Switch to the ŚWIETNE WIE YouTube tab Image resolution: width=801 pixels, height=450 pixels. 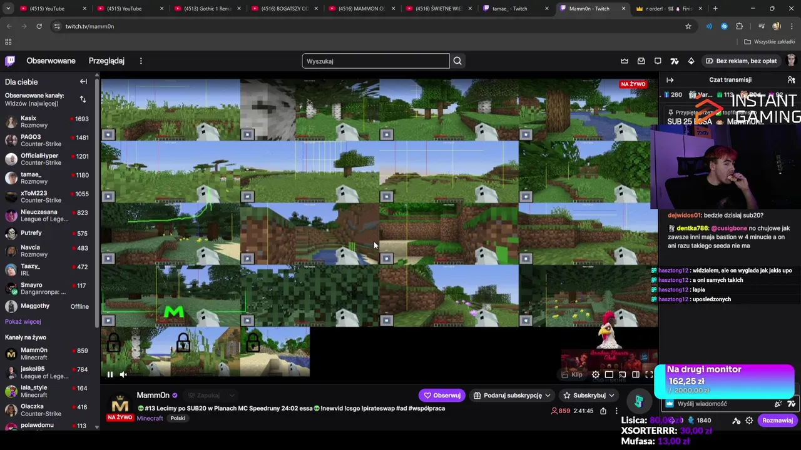click(x=439, y=8)
